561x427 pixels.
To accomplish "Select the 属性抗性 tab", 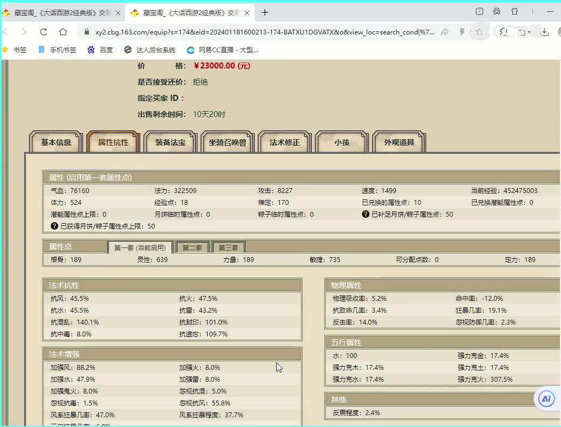I will click(113, 142).
